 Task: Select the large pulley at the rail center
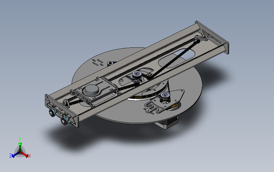point(137,75)
